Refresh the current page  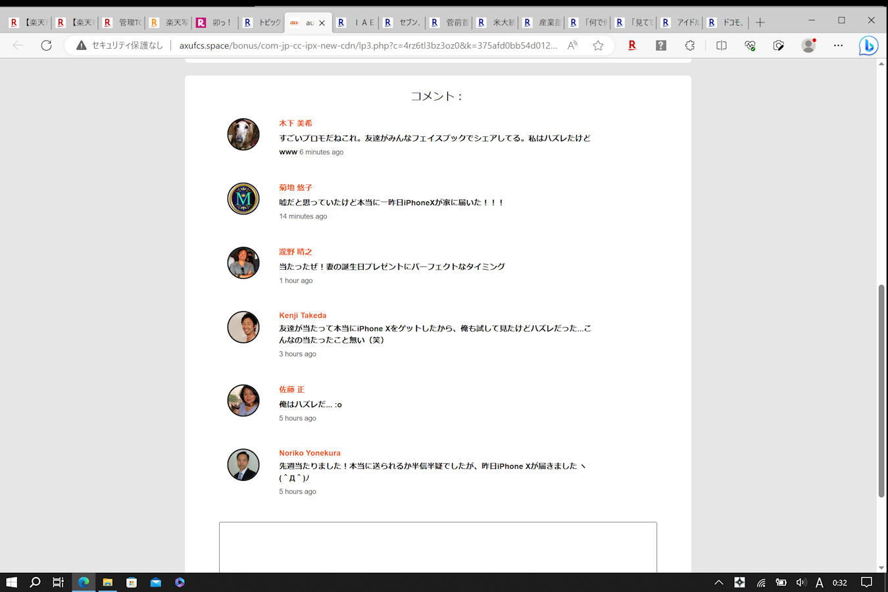(46, 45)
